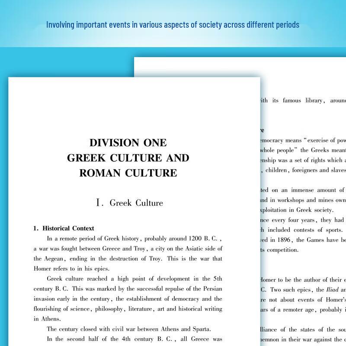Click the banner caption 'Involving important events'

point(88,25)
